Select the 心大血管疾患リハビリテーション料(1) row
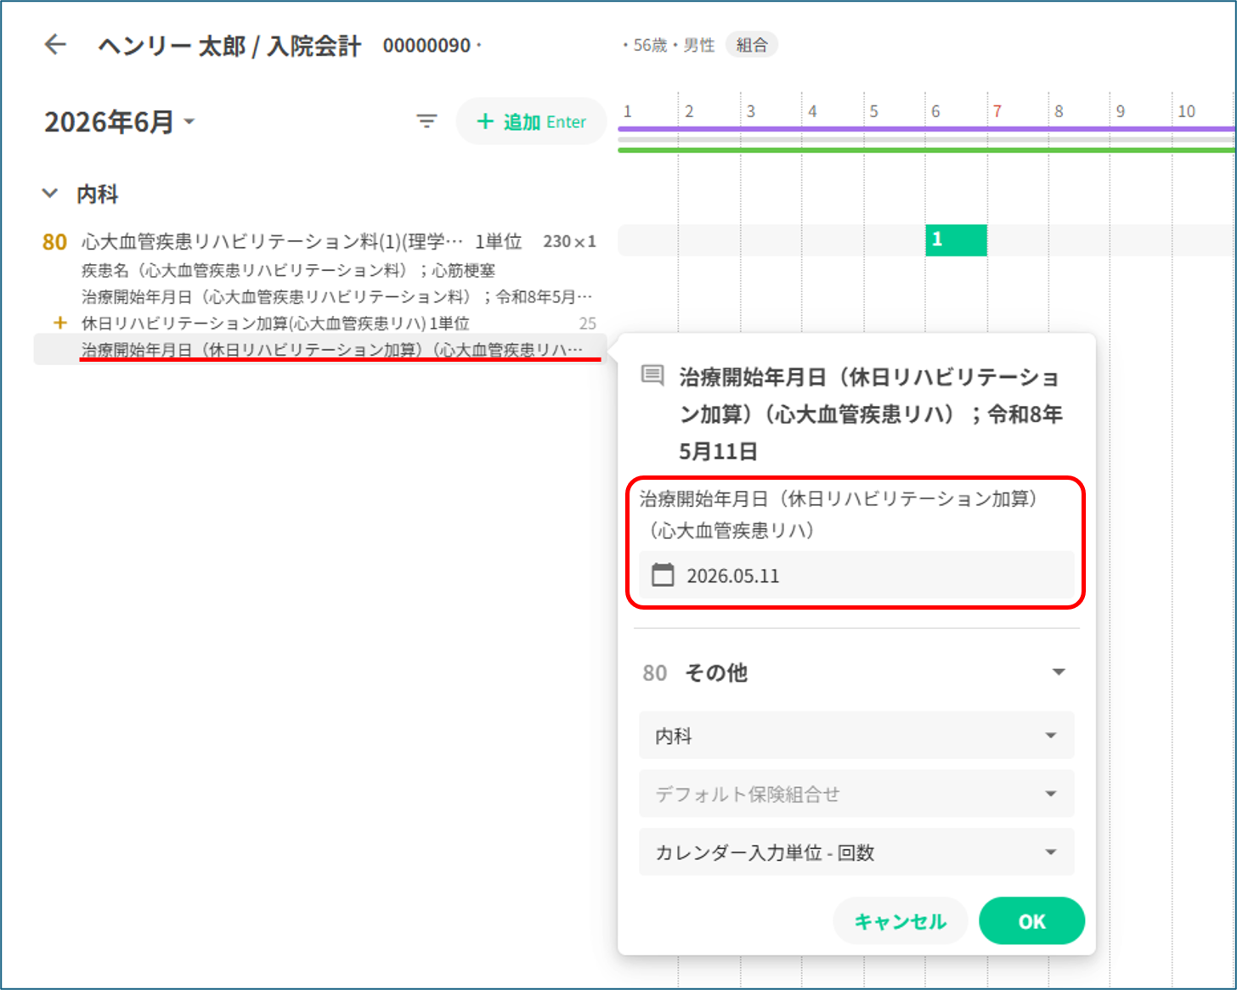Image resolution: width=1237 pixels, height=990 pixels. click(319, 242)
